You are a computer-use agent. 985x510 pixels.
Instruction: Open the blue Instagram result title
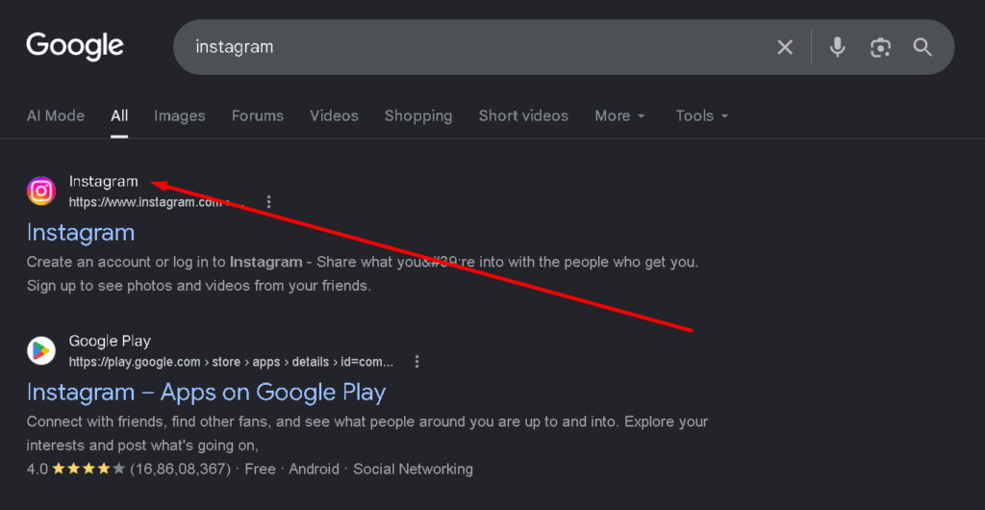[x=81, y=233]
